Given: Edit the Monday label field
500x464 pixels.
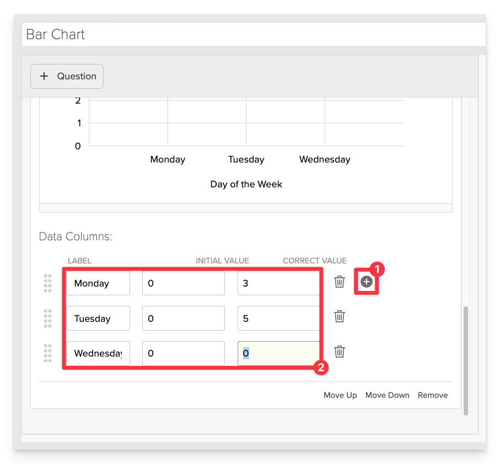Looking at the screenshot, I should click(x=98, y=283).
